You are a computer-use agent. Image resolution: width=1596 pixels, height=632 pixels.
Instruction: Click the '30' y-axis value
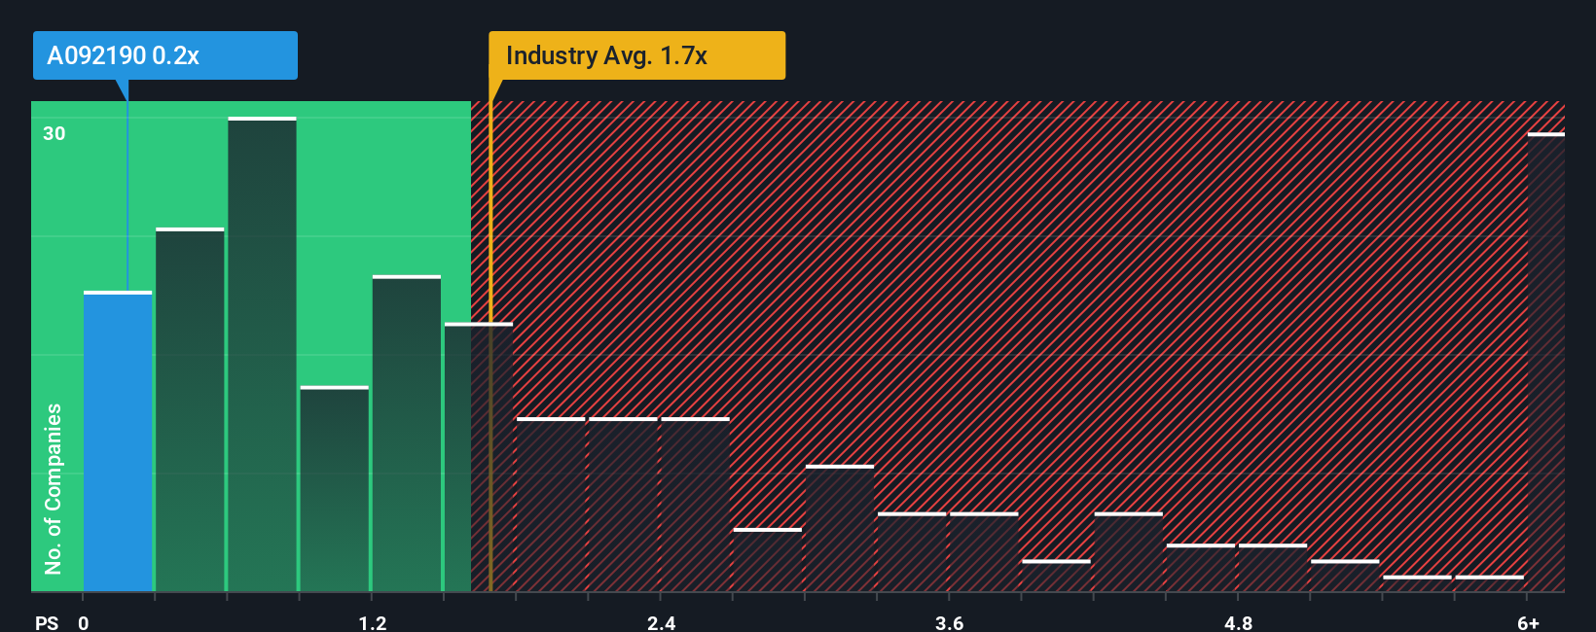pyautogui.click(x=54, y=133)
